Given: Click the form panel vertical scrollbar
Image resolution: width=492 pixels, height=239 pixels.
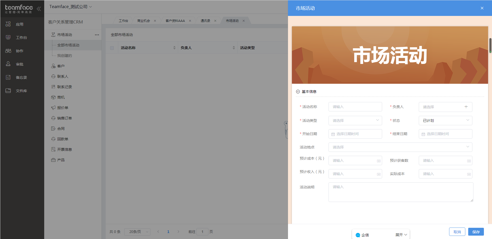Looking at the screenshot, I should pos(490,45).
